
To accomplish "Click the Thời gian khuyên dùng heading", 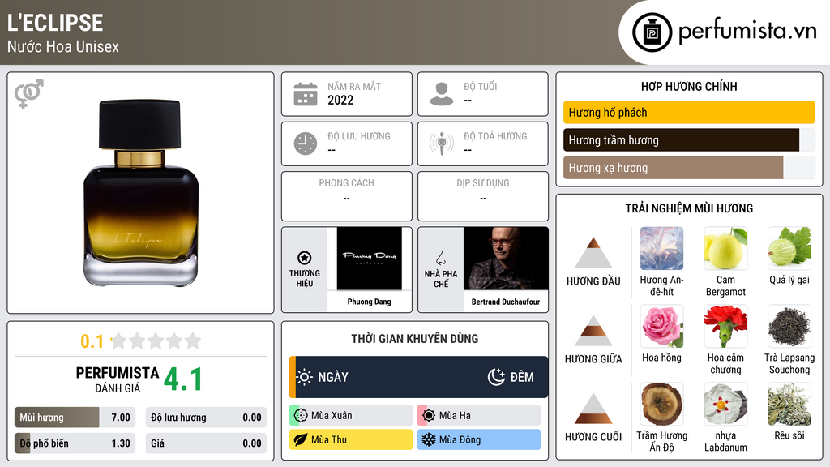I will pos(414,338).
